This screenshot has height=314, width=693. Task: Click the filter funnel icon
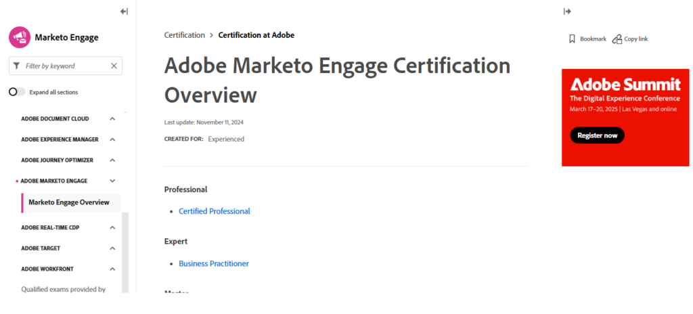(16, 66)
